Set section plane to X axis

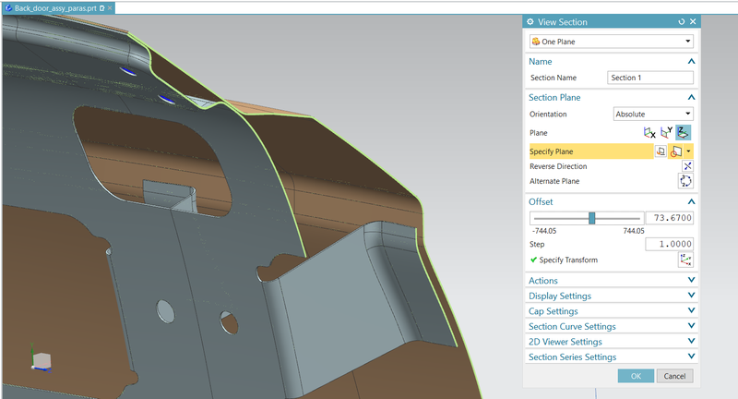[x=650, y=133]
